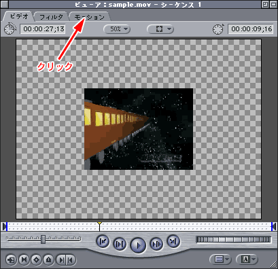Click the jog wheel control

pyautogui.click(x=234, y=240)
